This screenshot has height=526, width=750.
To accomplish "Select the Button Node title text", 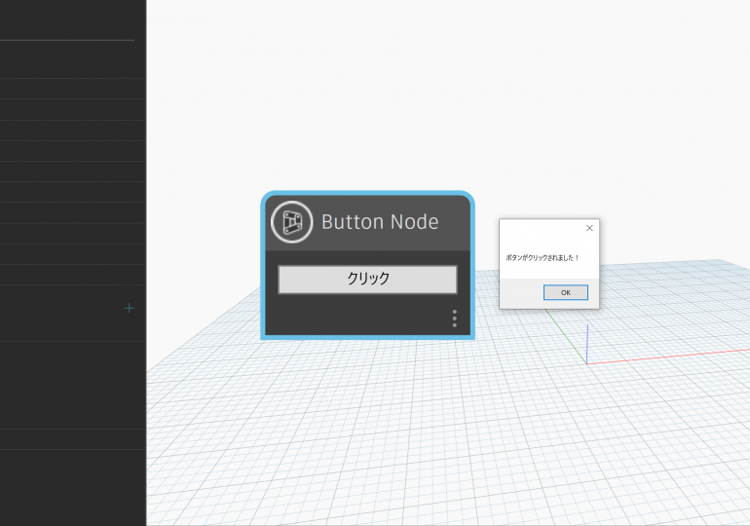I will coord(379,222).
